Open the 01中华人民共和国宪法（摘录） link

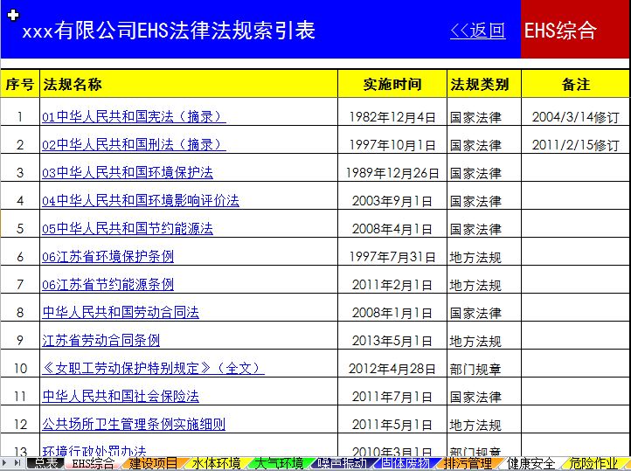tap(133, 116)
